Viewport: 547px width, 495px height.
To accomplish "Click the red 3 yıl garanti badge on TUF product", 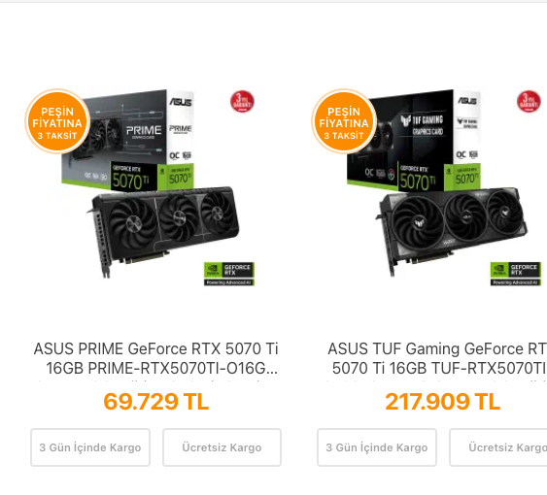I will click(x=529, y=102).
